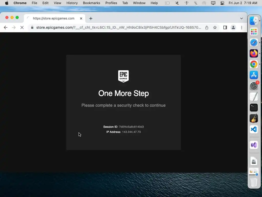Open the Trash in the Dock
Image resolution: width=262 pixels, height=197 pixels.
coord(254,182)
